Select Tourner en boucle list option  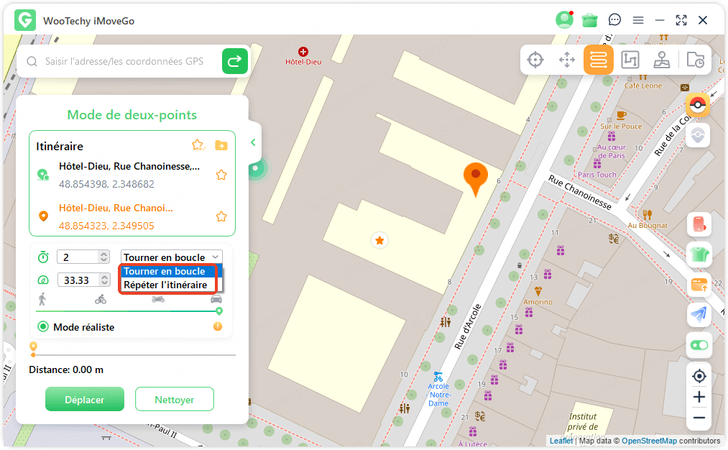coord(165,272)
